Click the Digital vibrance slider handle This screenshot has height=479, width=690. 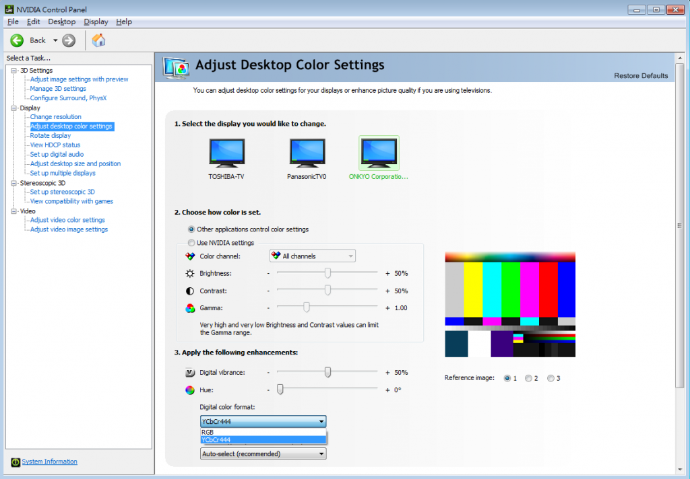click(327, 372)
